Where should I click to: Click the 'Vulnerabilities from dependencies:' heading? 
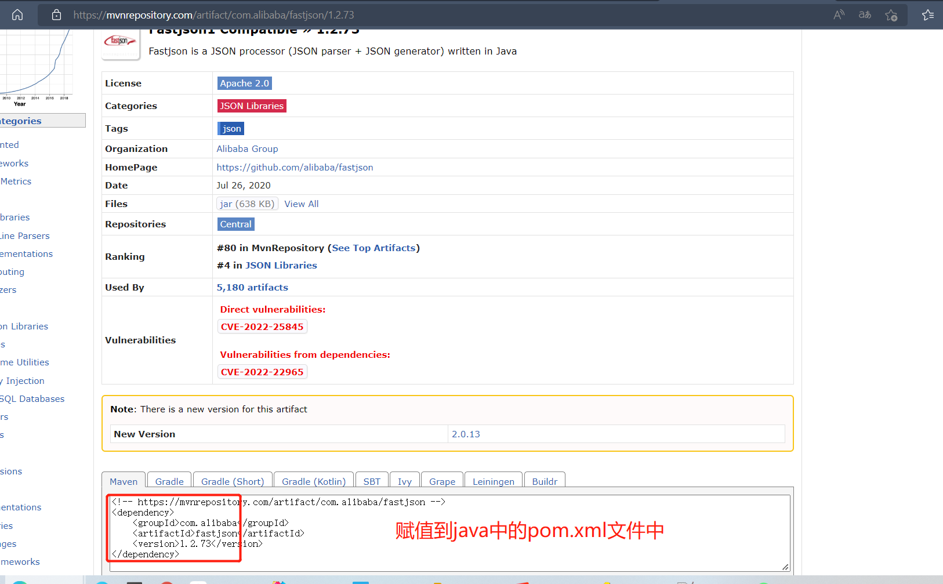pos(305,355)
